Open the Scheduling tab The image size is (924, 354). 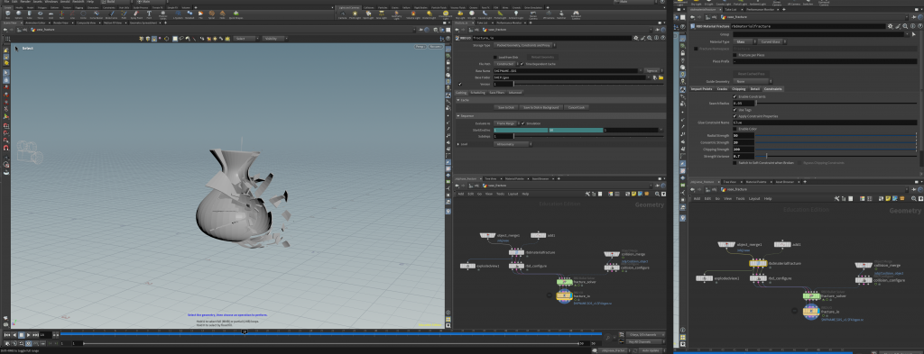click(478, 92)
